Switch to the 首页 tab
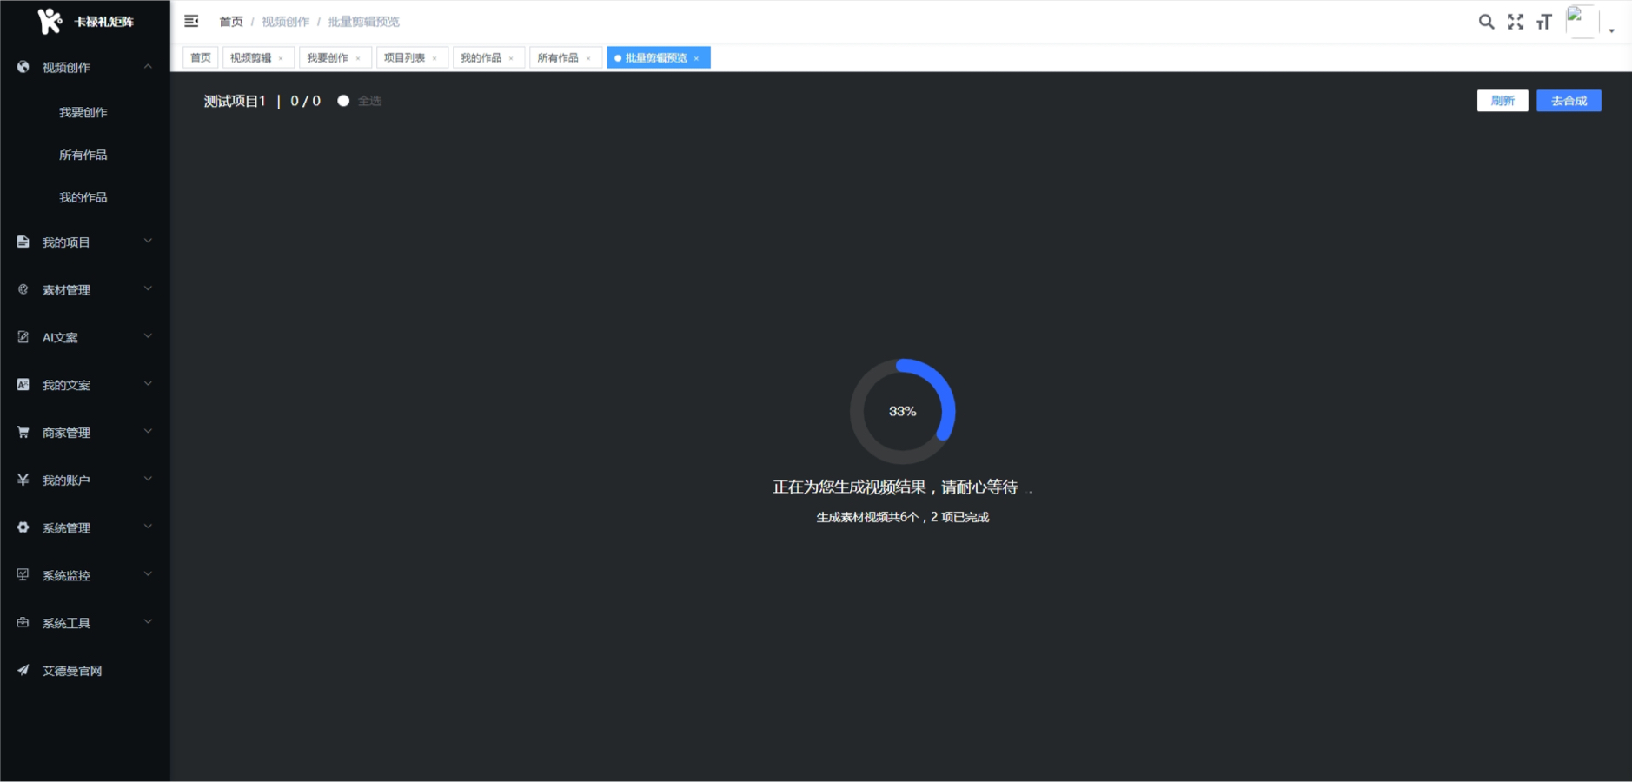Screen dimensions: 1632x782 click(x=201, y=57)
